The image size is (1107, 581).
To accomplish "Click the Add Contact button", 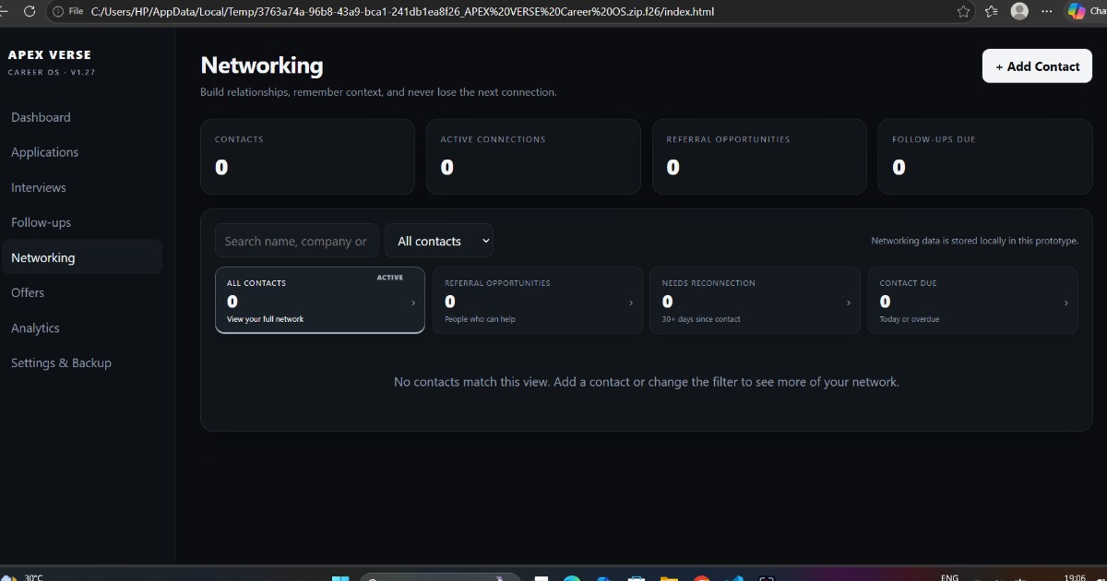I will coord(1037,66).
